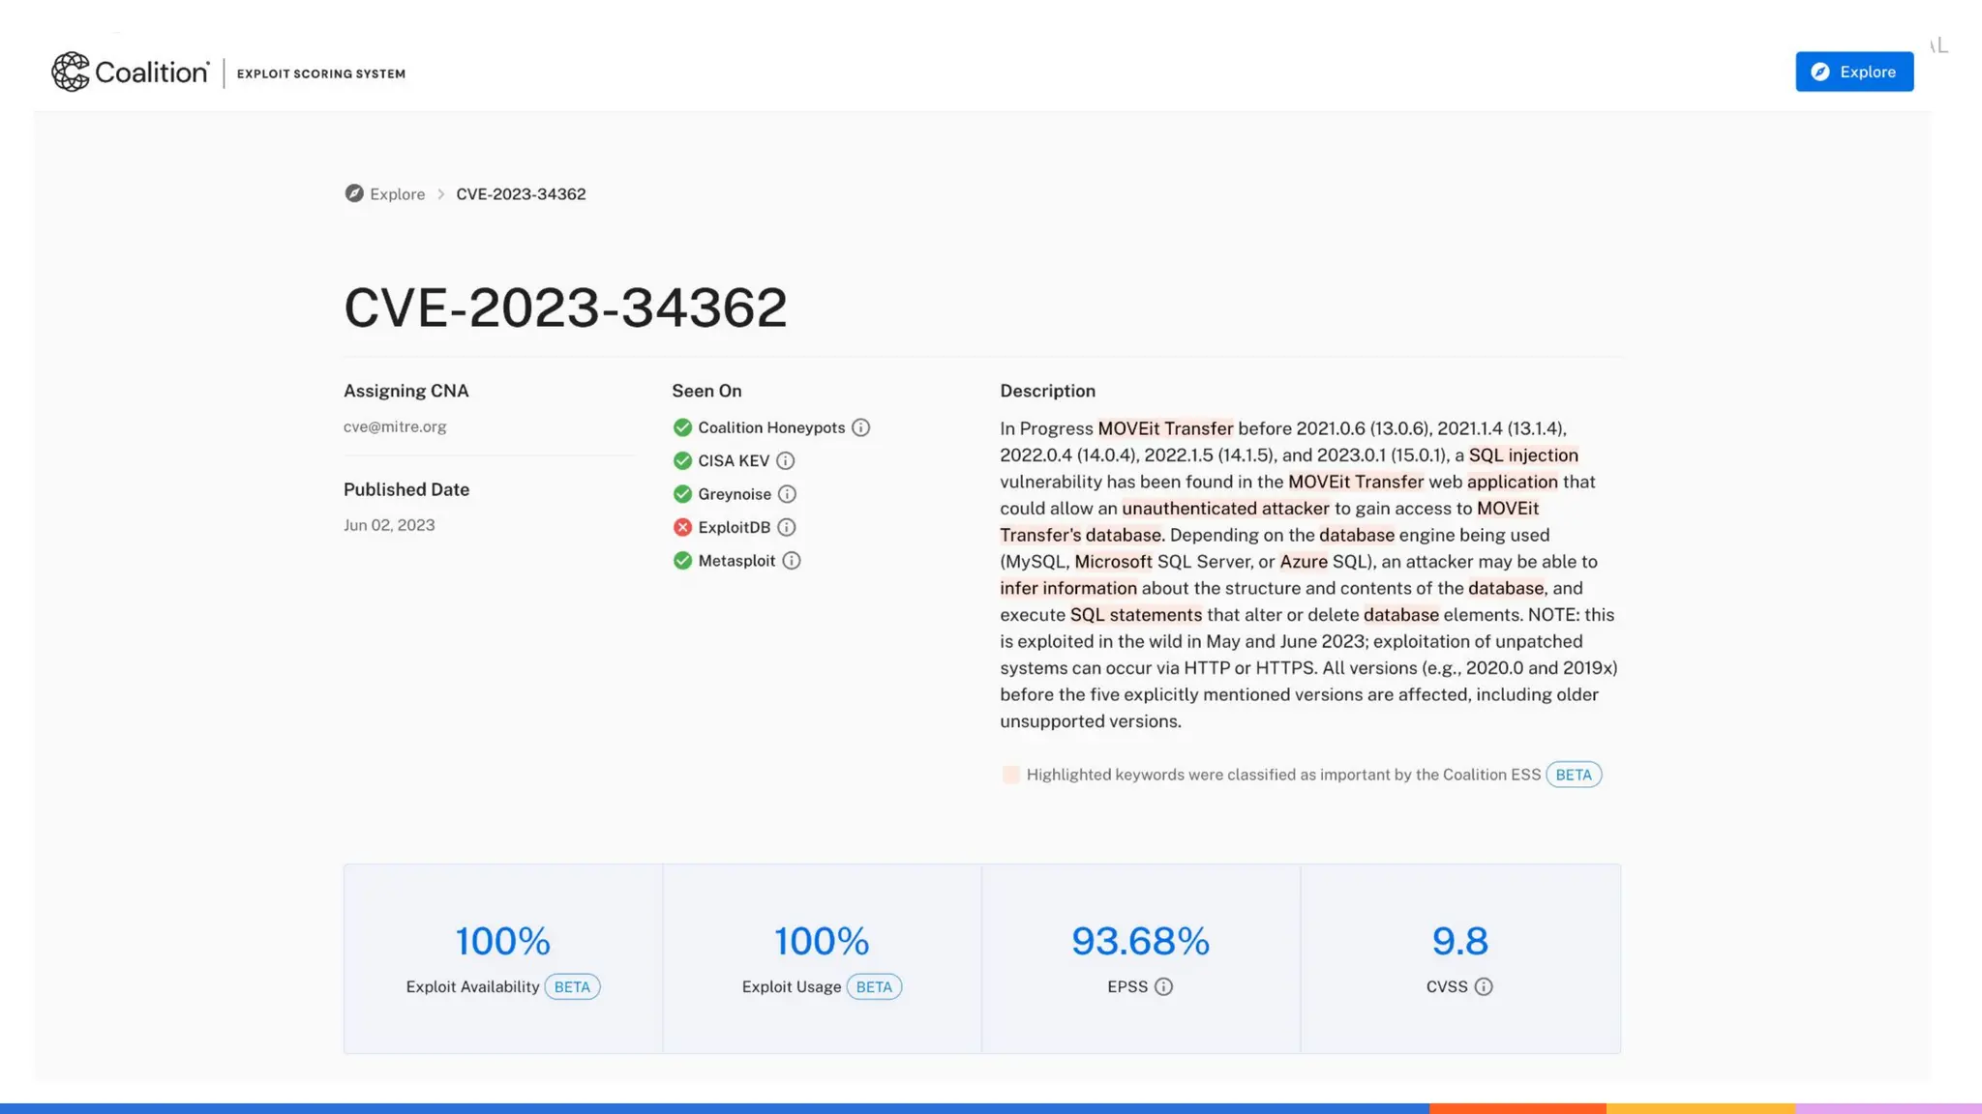Click the highlighted keyword legend swatch

coord(1010,775)
